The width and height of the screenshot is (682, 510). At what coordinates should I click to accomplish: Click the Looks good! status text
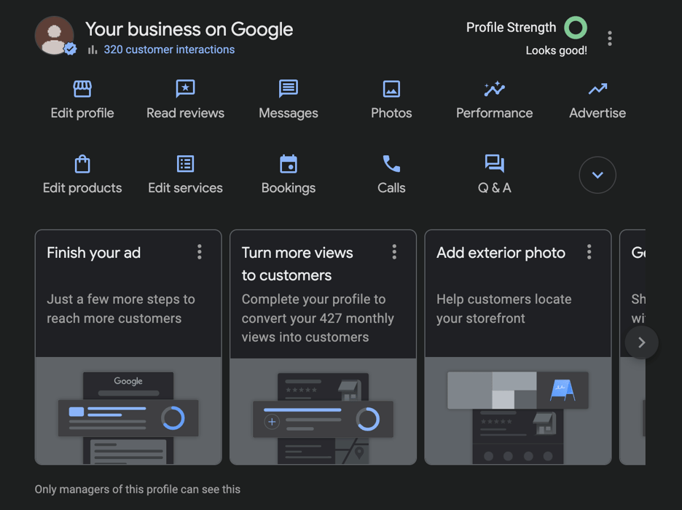click(x=556, y=50)
